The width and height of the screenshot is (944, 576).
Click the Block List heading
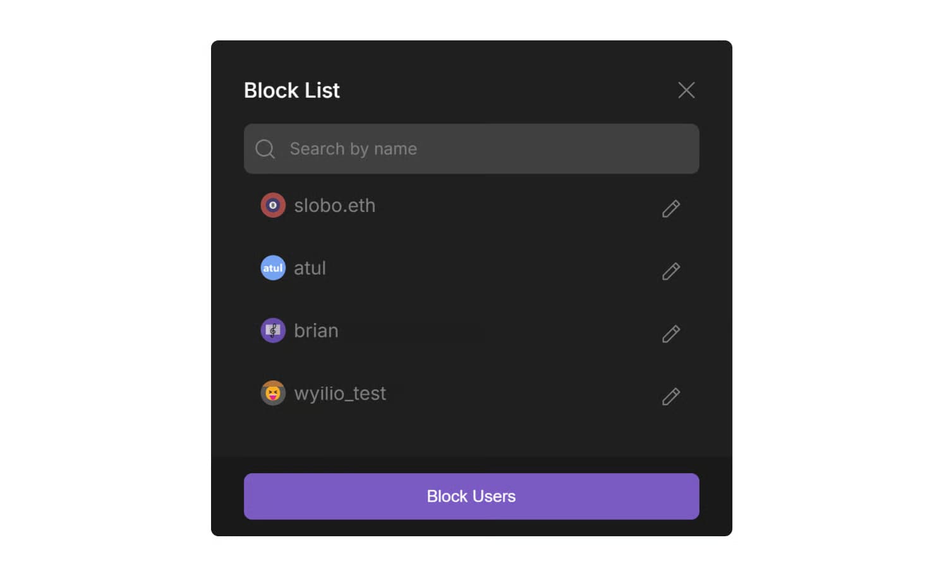(292, 90)
